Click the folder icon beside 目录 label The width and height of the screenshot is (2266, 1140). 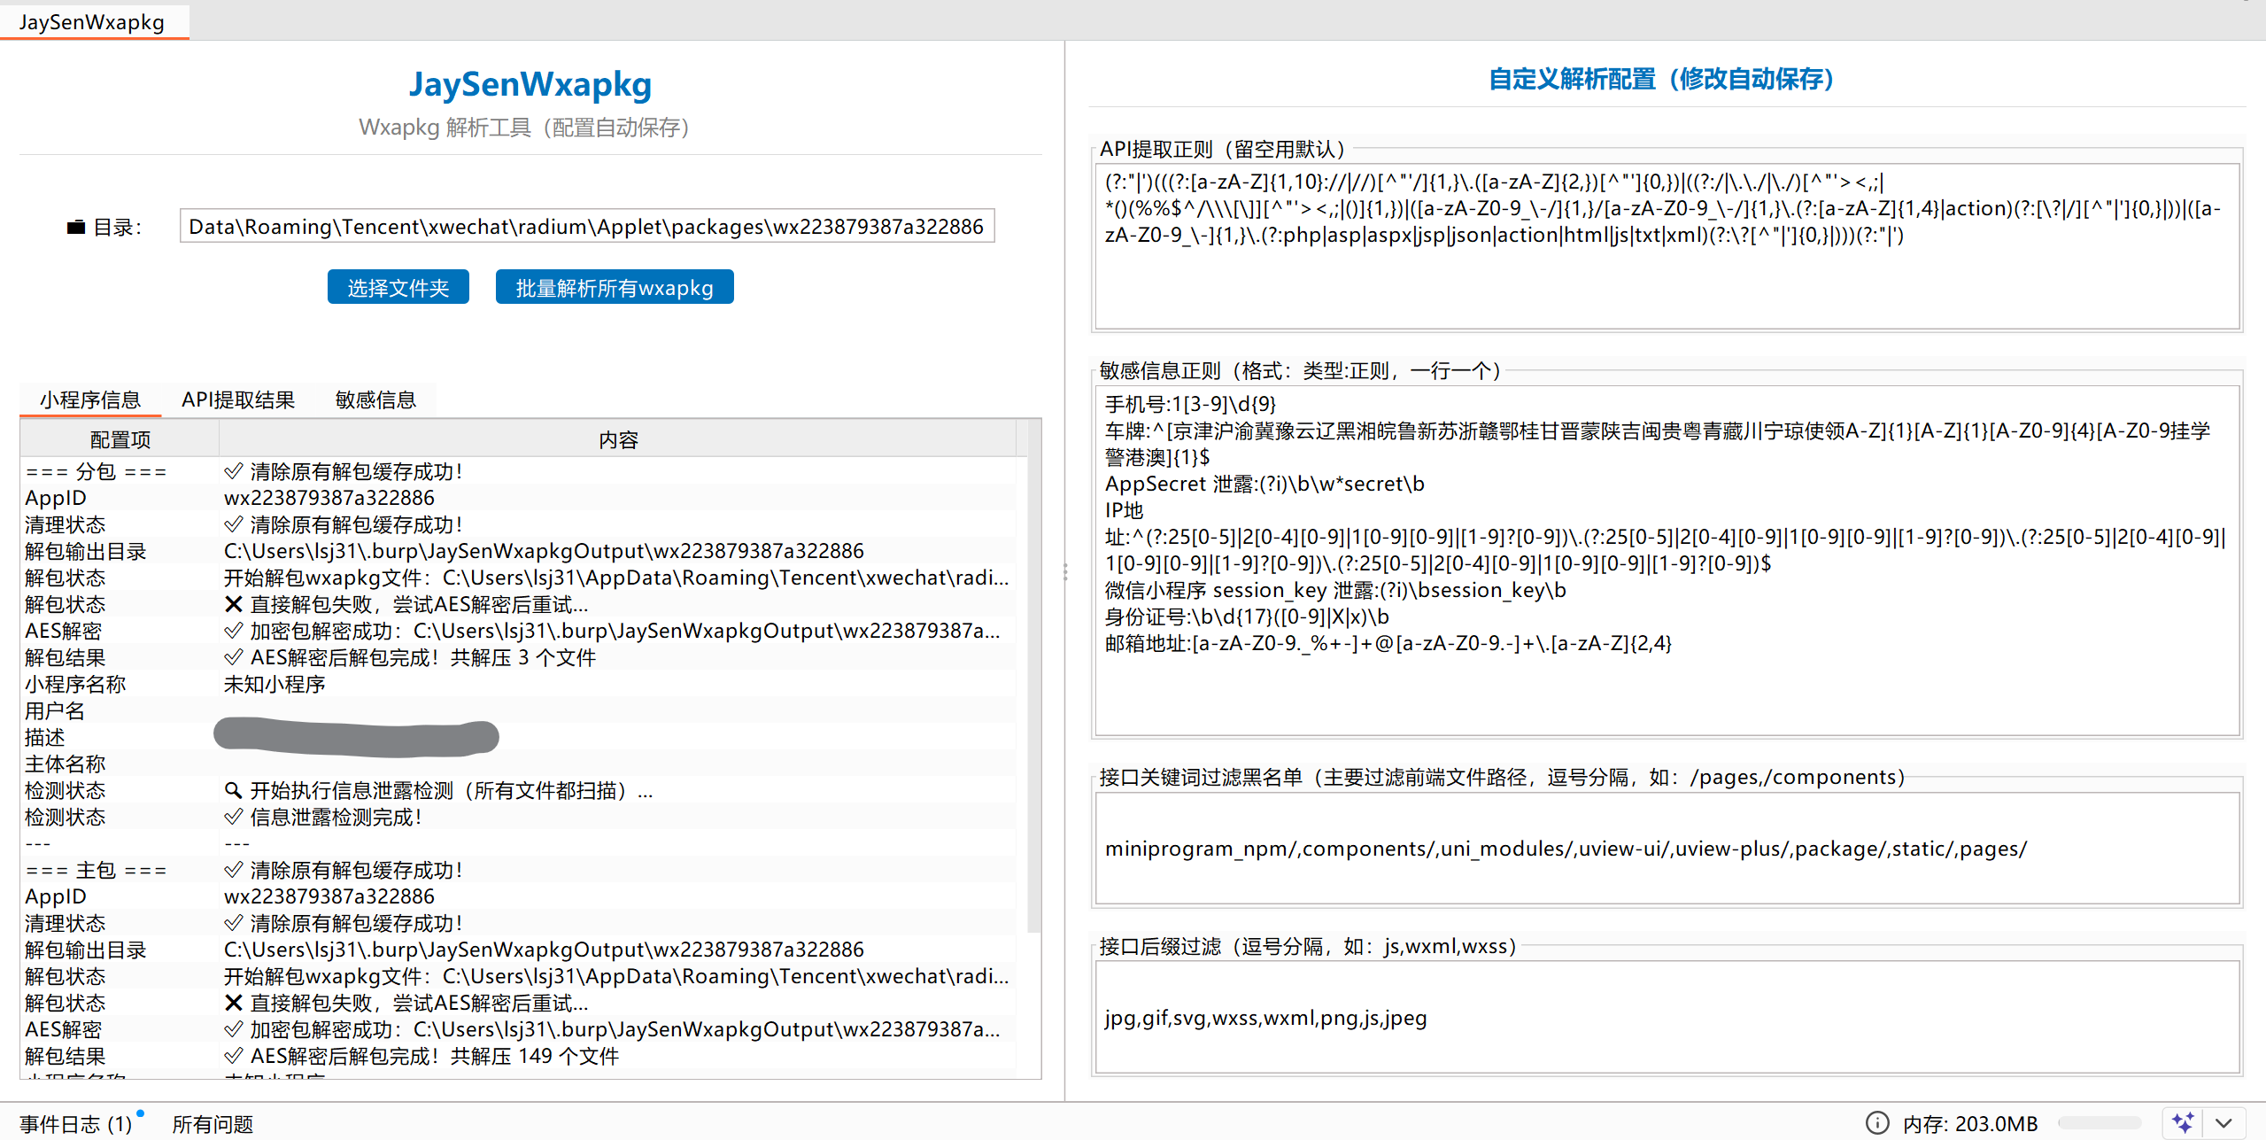click(x=76, y=228)
